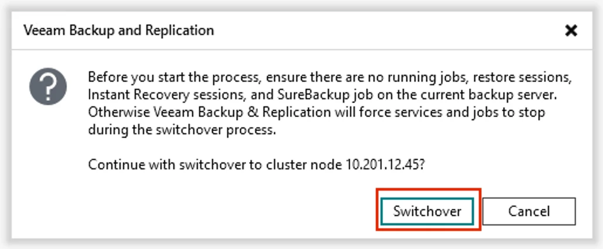Click the 'Instant Recovery sessions' text
Image resolution: width=603 pixels, height=249 pixels.
153,95
